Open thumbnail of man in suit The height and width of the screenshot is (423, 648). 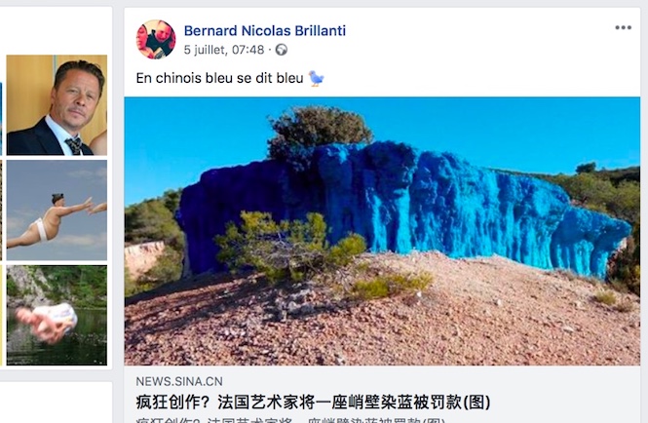(x=57, y=105)
